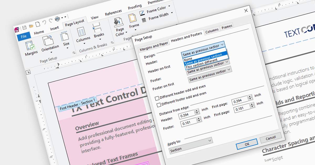The image size is (315, 165).
Task: Open the Page Color tool
Action: pyautogui.click(x=120, y=27)
